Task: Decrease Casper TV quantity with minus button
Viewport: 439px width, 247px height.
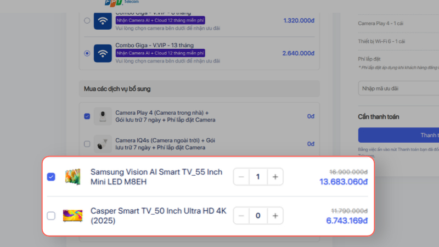Action: tap(241, 216)
